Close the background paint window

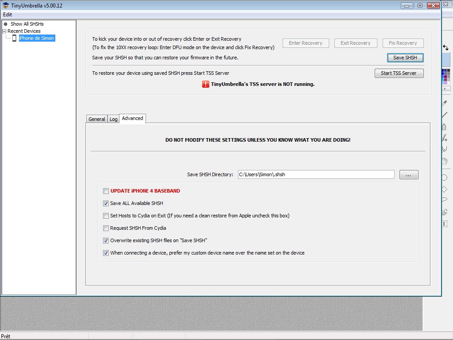tap(446, 5)
